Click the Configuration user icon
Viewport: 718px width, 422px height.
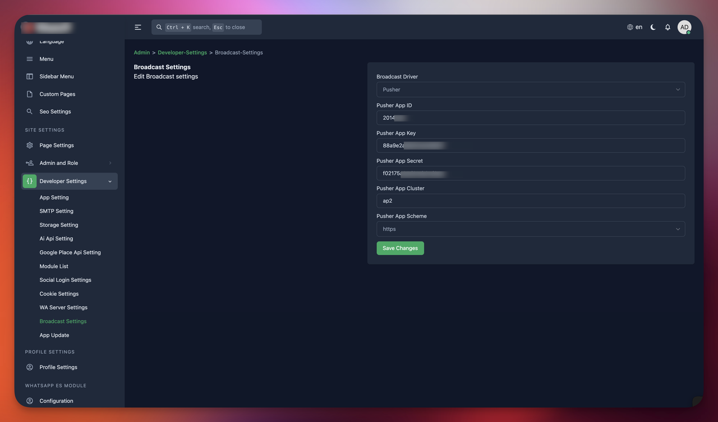pyautogui.click(x=30, y=401)
